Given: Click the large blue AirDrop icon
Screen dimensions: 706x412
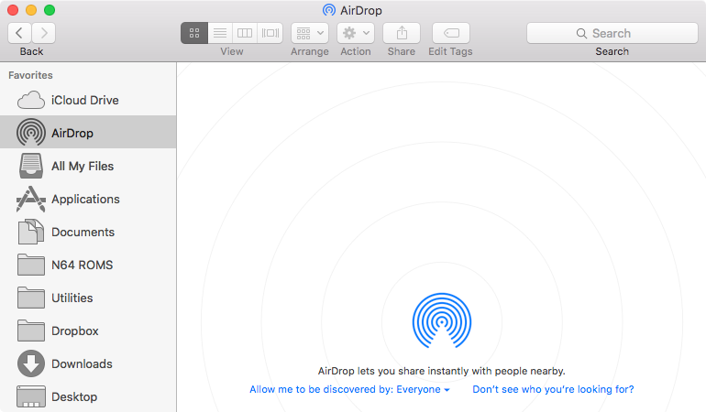Looking at the screenshot, I should tap(442, 321).
